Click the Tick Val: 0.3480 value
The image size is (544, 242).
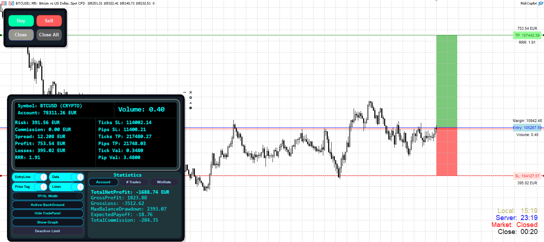tap(121, 150)
